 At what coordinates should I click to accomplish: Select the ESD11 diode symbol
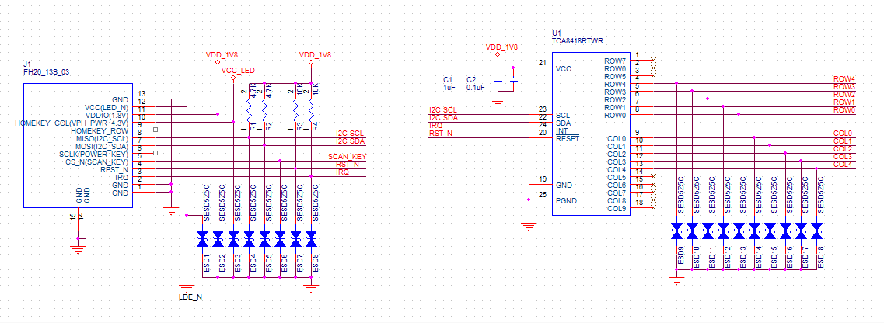click(x=708, y=230)
